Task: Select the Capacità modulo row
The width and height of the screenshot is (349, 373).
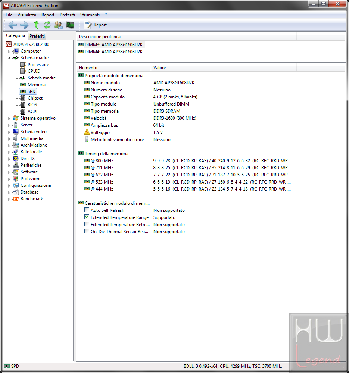Action: pos(187,97)
